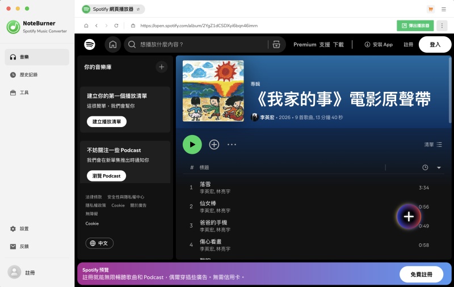Image resolution: width=454 pixels, height=287 pixels.
Task: Click the URL address bar
Action: tap(199, 26)
